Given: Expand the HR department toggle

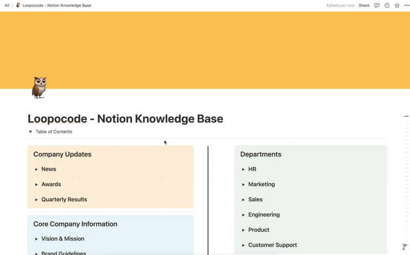Looking at the screenshot, I should tap(243, 169).
